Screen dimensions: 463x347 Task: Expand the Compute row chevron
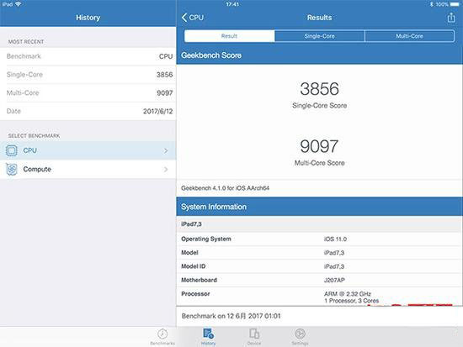point(166,169)
